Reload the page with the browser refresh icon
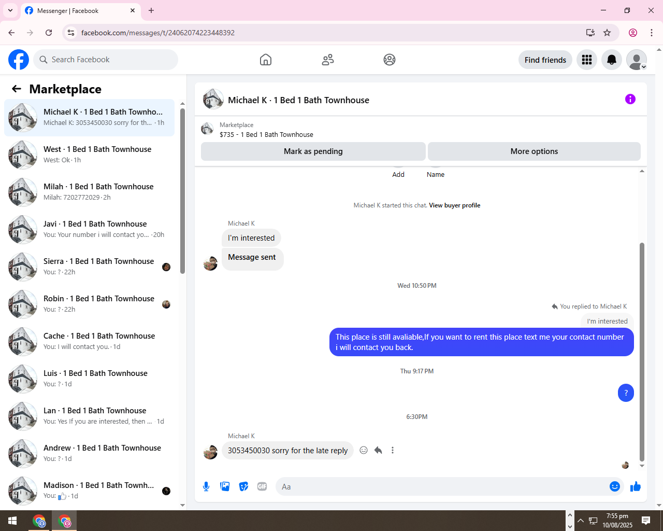 point(49,33)
